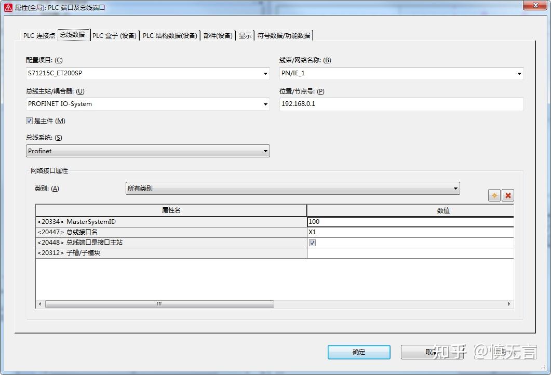Image resolution: width=551 pixels, height=375 pixels.
Task: Click the 取消 button
Action: [x=432, y=352]
